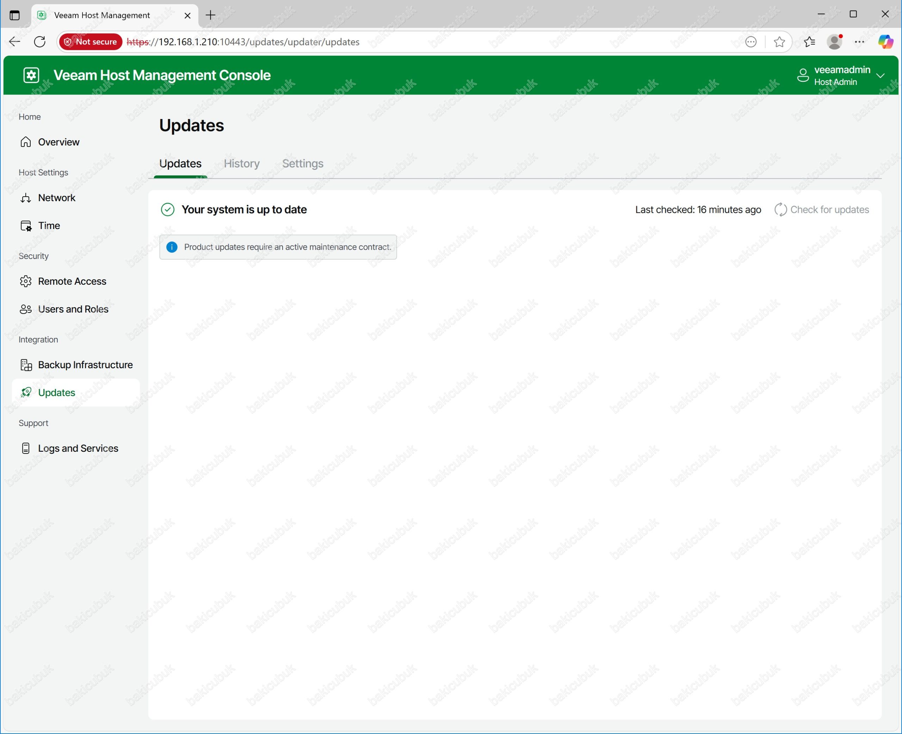Viewport: 902px width, 734px height.
Task: Switch to the Settings tab
Action: [303, 164]
